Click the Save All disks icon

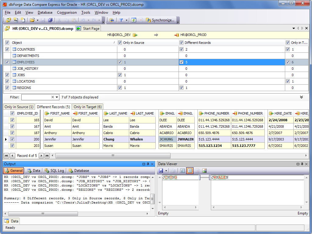point(50,20)
